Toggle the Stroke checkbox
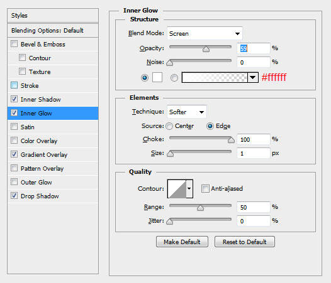Image resolution: width=331 pixels, height=283 pixels. point(14,85)
